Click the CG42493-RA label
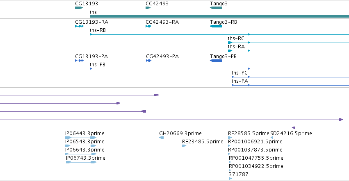This screenshot has width=349, height=181. (x=162, y=22)
